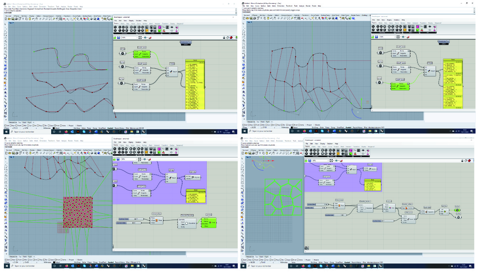Click the blue Save icon in bottom-right Grasshopper

(x=310, y=160)
